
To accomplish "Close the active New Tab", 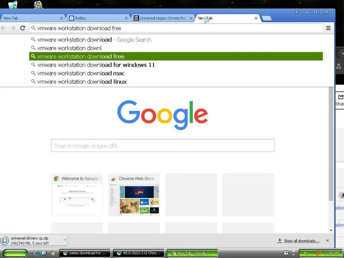I will 256,18.
